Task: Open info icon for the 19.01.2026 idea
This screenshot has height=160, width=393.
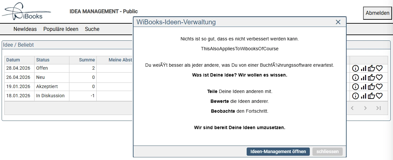Action: pyautogui.click(x=356, y=87)
